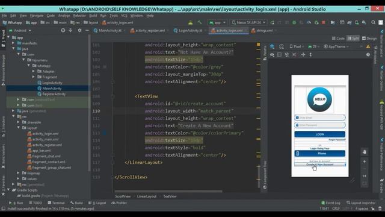Click the help question mark icon in preview
This screenshot has width=385, height=217.
pos(368,55)
